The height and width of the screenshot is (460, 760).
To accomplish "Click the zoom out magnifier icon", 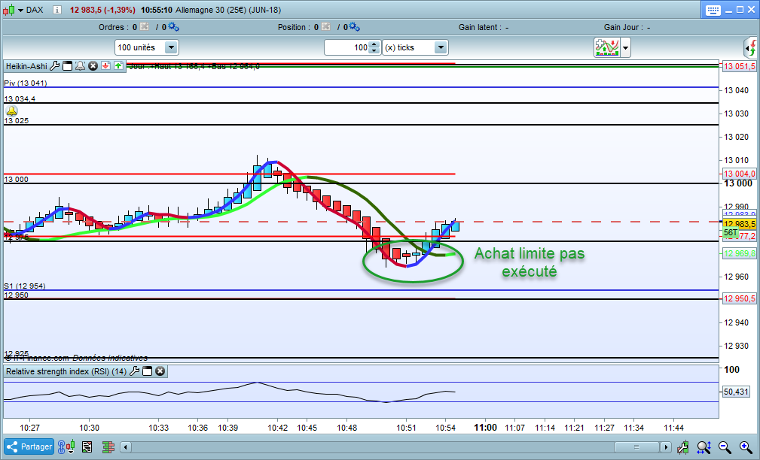I will (x=725, y=447).
